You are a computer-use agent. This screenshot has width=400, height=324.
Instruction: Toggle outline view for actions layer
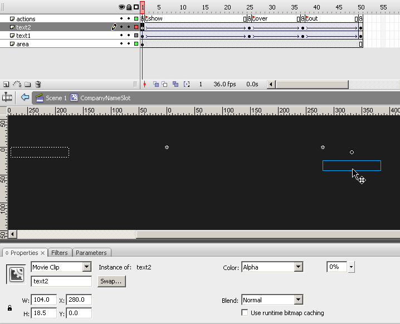[136, 19]
